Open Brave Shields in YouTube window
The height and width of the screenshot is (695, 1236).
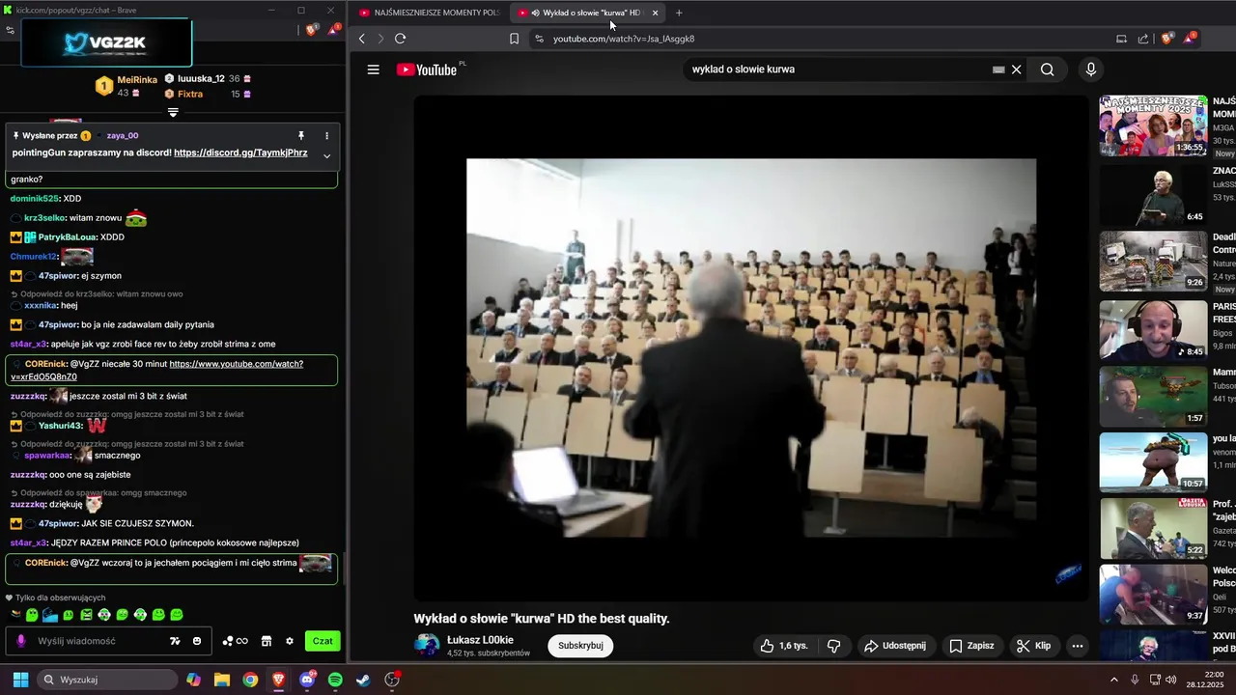1167,39
